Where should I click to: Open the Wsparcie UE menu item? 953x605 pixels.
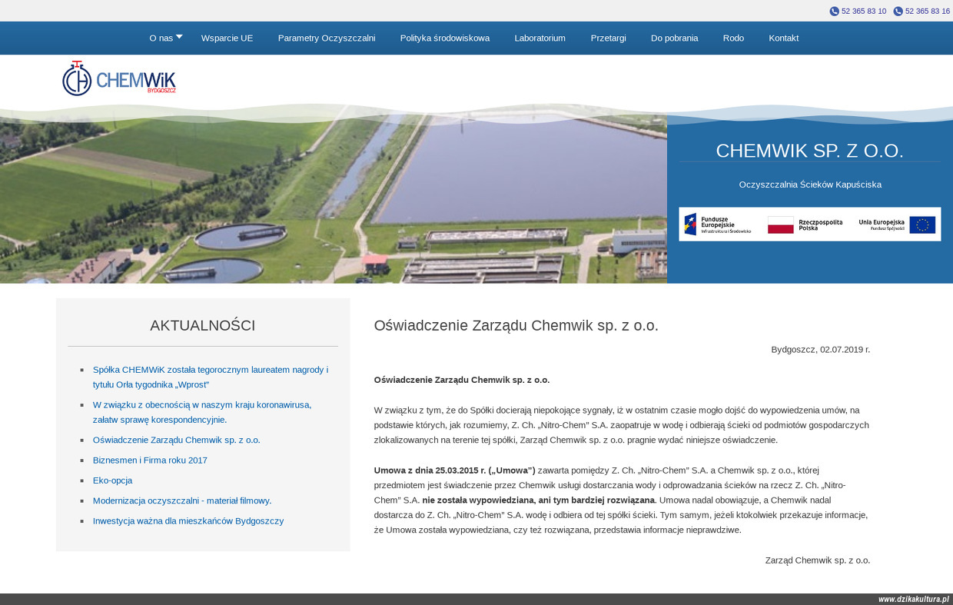point(227,38)
